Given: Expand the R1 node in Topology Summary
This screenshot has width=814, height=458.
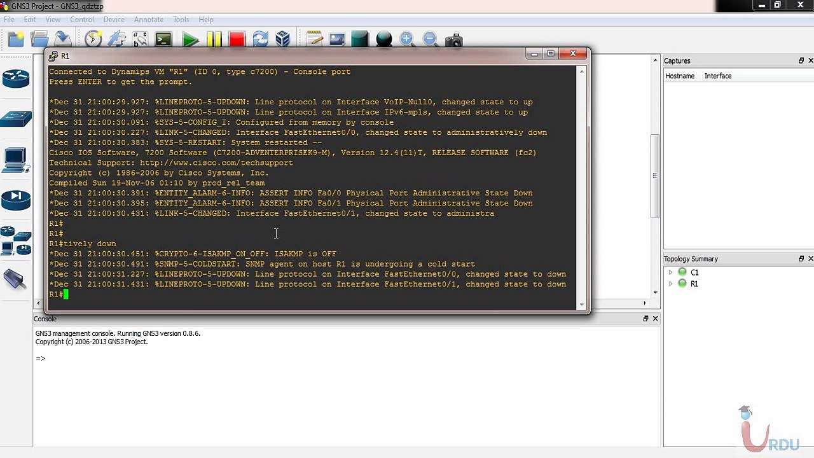Looking at the screenshot, I should click(x=670, y=284).
